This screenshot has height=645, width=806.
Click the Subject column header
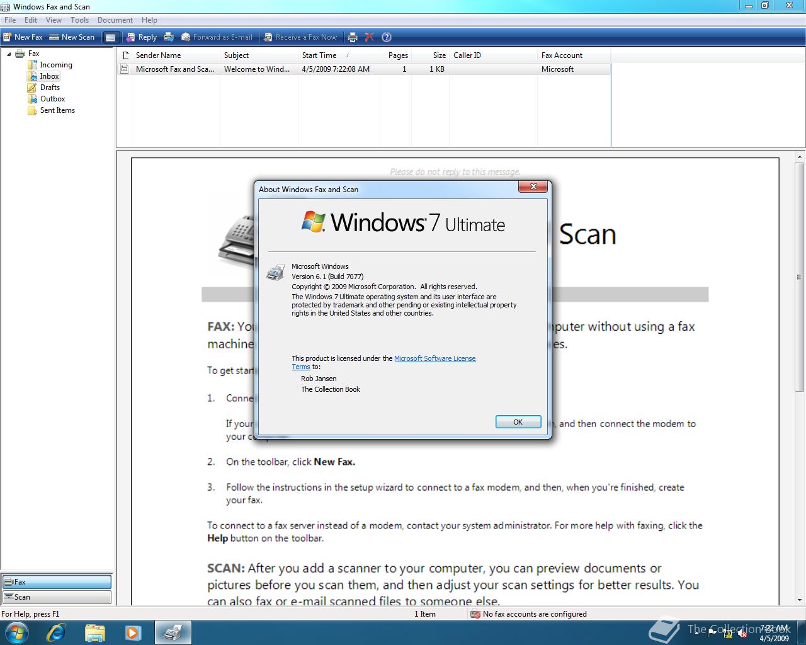click(x=259, y=55)
